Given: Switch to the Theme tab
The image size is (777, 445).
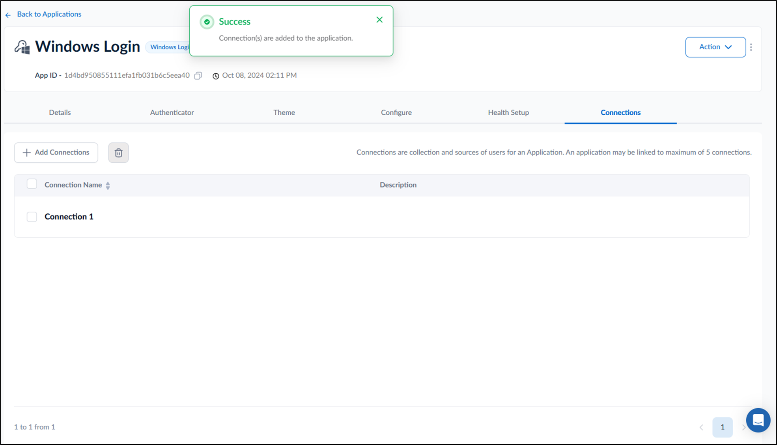Looking at the screenshot, I should pyautogui.click(x=284, y=112).
